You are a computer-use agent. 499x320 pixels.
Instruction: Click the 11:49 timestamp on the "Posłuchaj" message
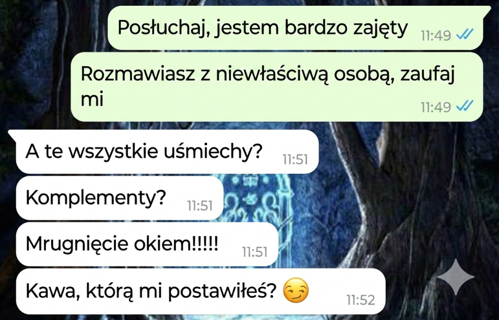436,36
